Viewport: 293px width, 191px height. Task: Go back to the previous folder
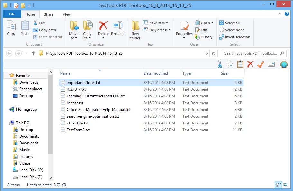(9, 53)
